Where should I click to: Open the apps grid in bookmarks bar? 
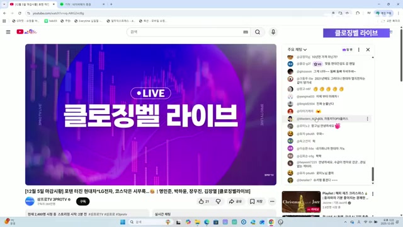4,21
